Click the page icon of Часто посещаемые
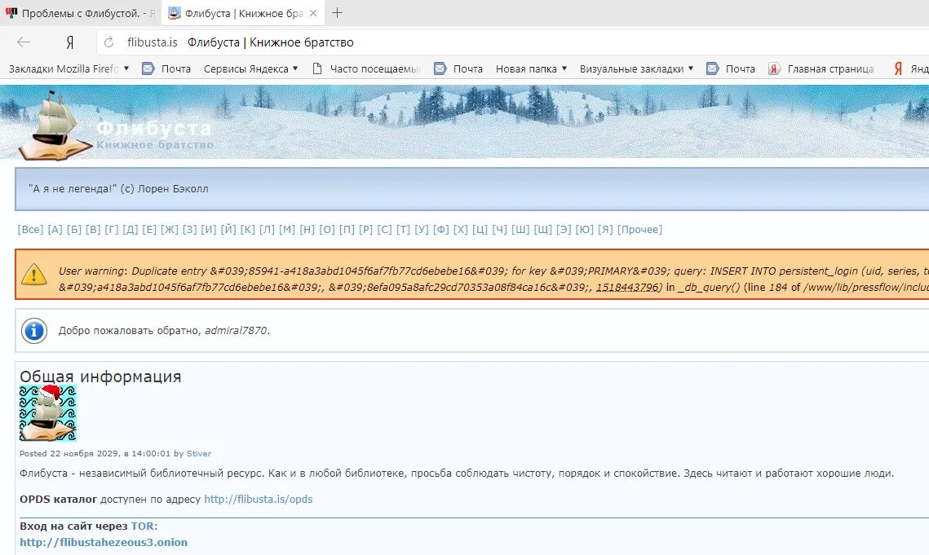The image size is (929, 555). point(317,68)
